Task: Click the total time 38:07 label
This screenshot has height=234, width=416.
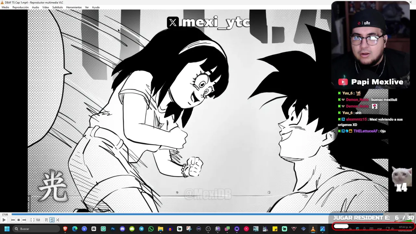Action: [x=411, y=214]
